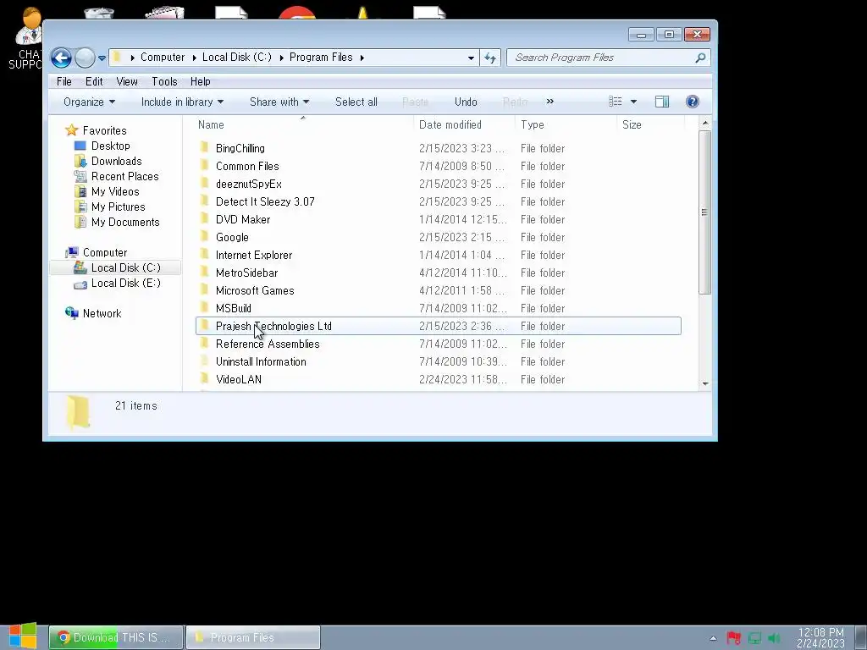867x650 pixels.
Task: Select the MSBuild folder icon
Action: (x=205, y=307)
